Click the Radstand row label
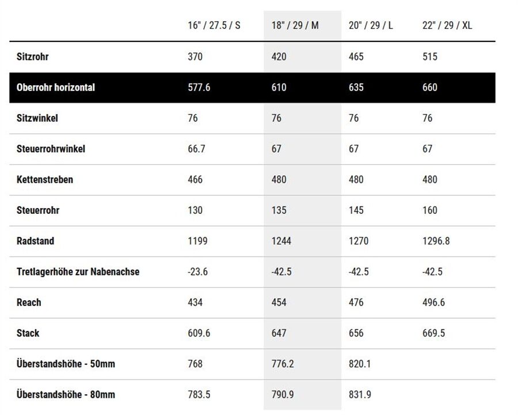Image resolution: width=518 pixels, height=415 pixels. [x=35, y=241]
